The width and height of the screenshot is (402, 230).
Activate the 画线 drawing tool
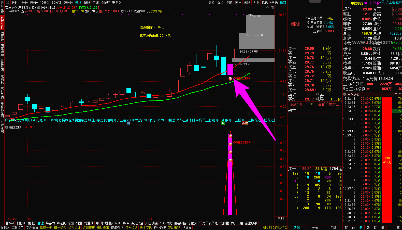point(247,3)
